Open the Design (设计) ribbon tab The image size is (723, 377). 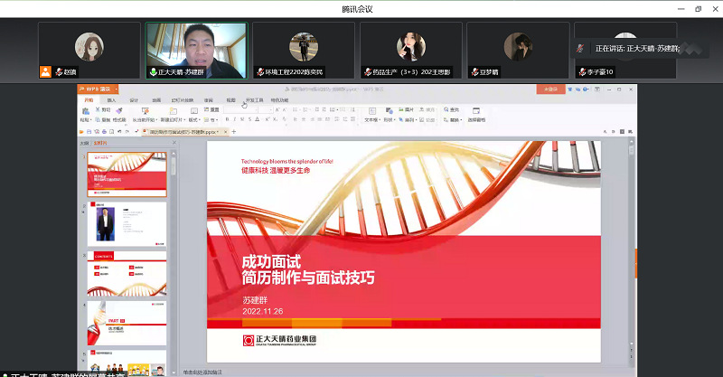[x=134, y=99]
